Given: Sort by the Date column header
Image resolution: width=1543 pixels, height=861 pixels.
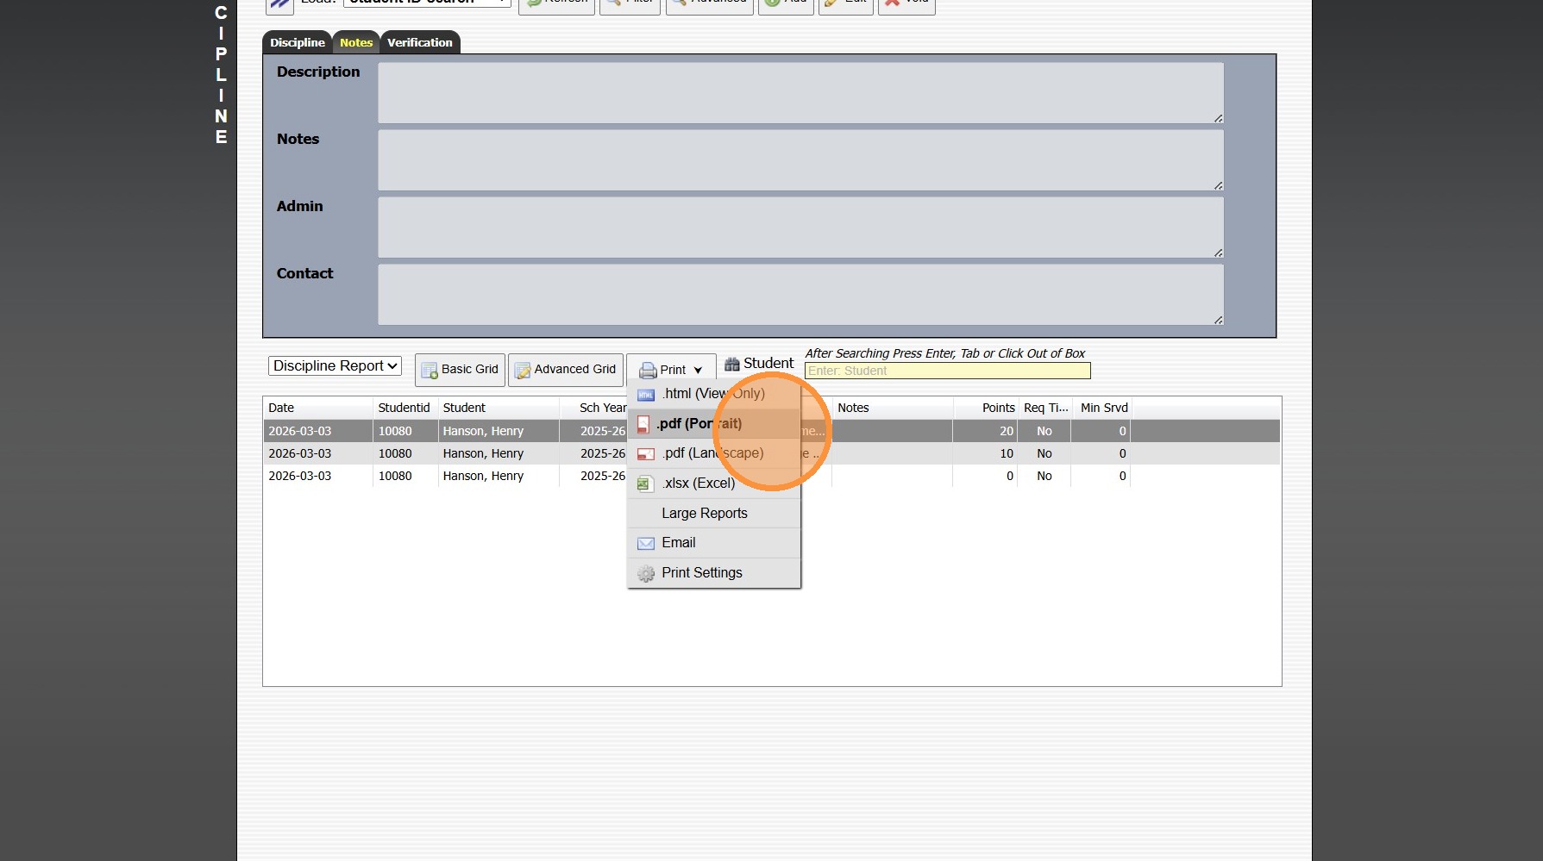Looking at the screenshot, I should coord(318,408).
